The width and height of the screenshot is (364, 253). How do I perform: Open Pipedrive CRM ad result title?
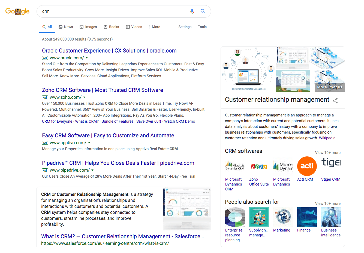[x=118, y=163]
